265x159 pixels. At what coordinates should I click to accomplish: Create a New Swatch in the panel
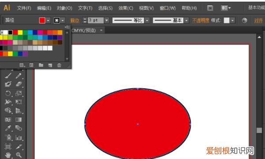[50, 65]
